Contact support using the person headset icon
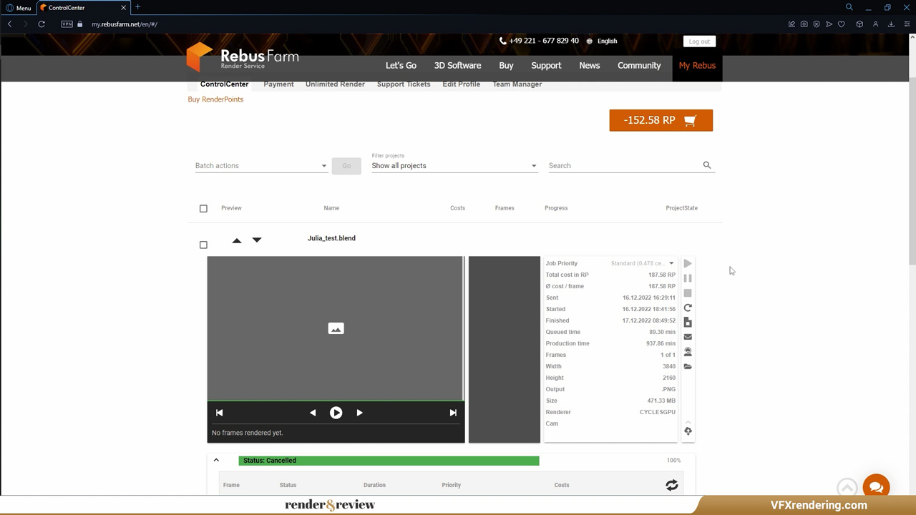916x515 pixels. tap(687, 351)
